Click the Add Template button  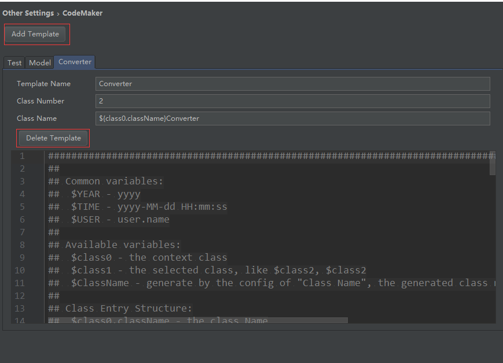[x=36, y=34]
